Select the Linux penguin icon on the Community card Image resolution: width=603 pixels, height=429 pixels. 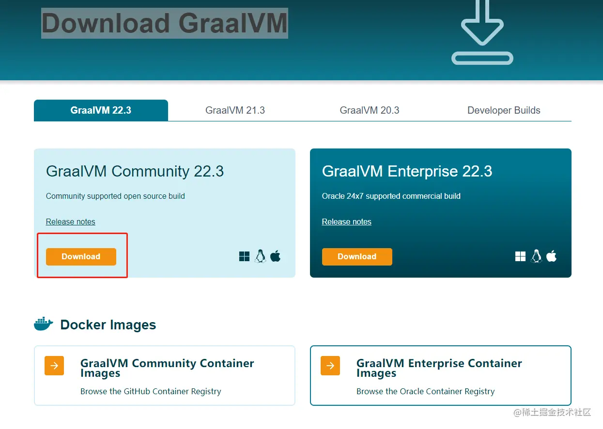(x=261, y=256)
